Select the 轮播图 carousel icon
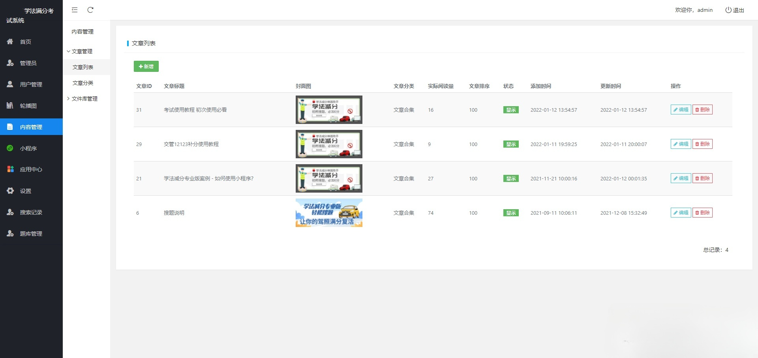 10,105
